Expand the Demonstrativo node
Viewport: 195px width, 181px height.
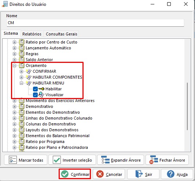(x=14, y=106)
